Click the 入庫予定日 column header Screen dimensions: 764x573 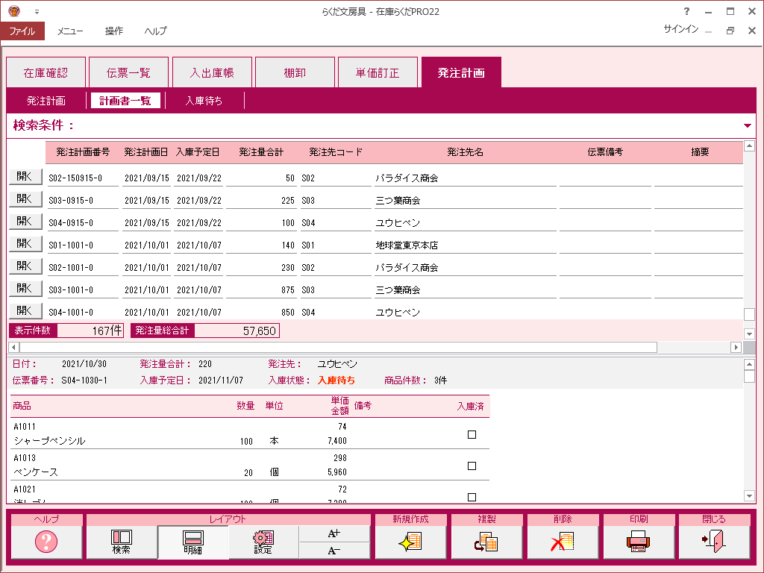(x=198, y=152)
